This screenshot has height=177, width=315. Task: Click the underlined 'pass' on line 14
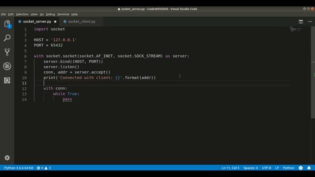[x=67, y=99]
